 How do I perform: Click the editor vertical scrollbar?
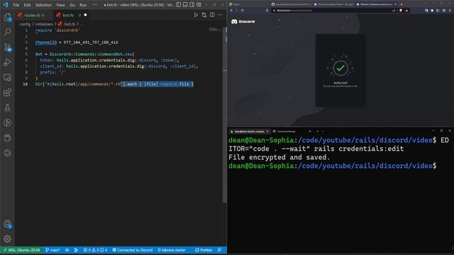coord(225,115)
